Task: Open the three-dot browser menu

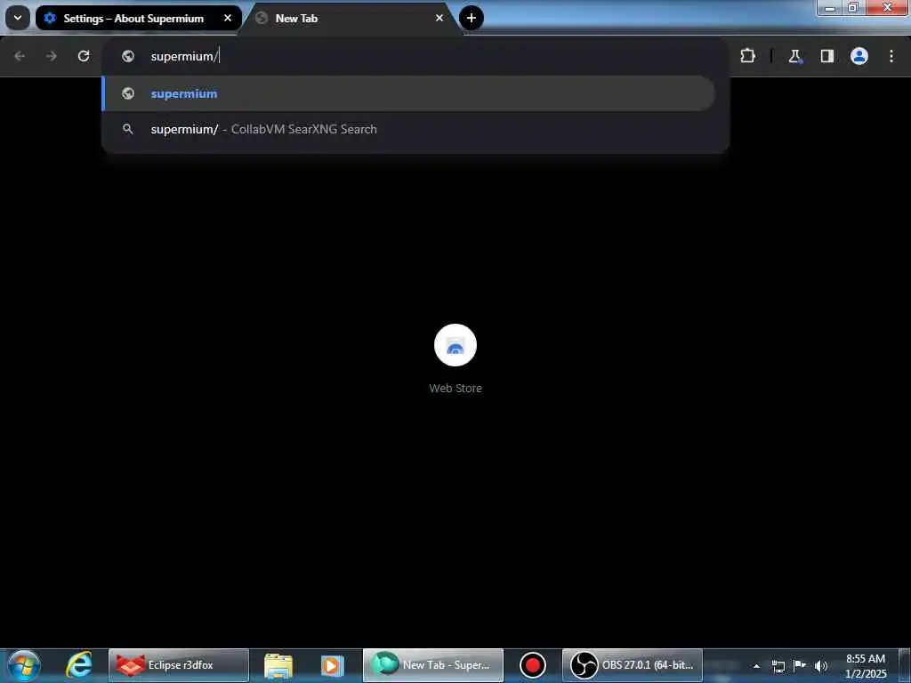Action: point(891,56)
